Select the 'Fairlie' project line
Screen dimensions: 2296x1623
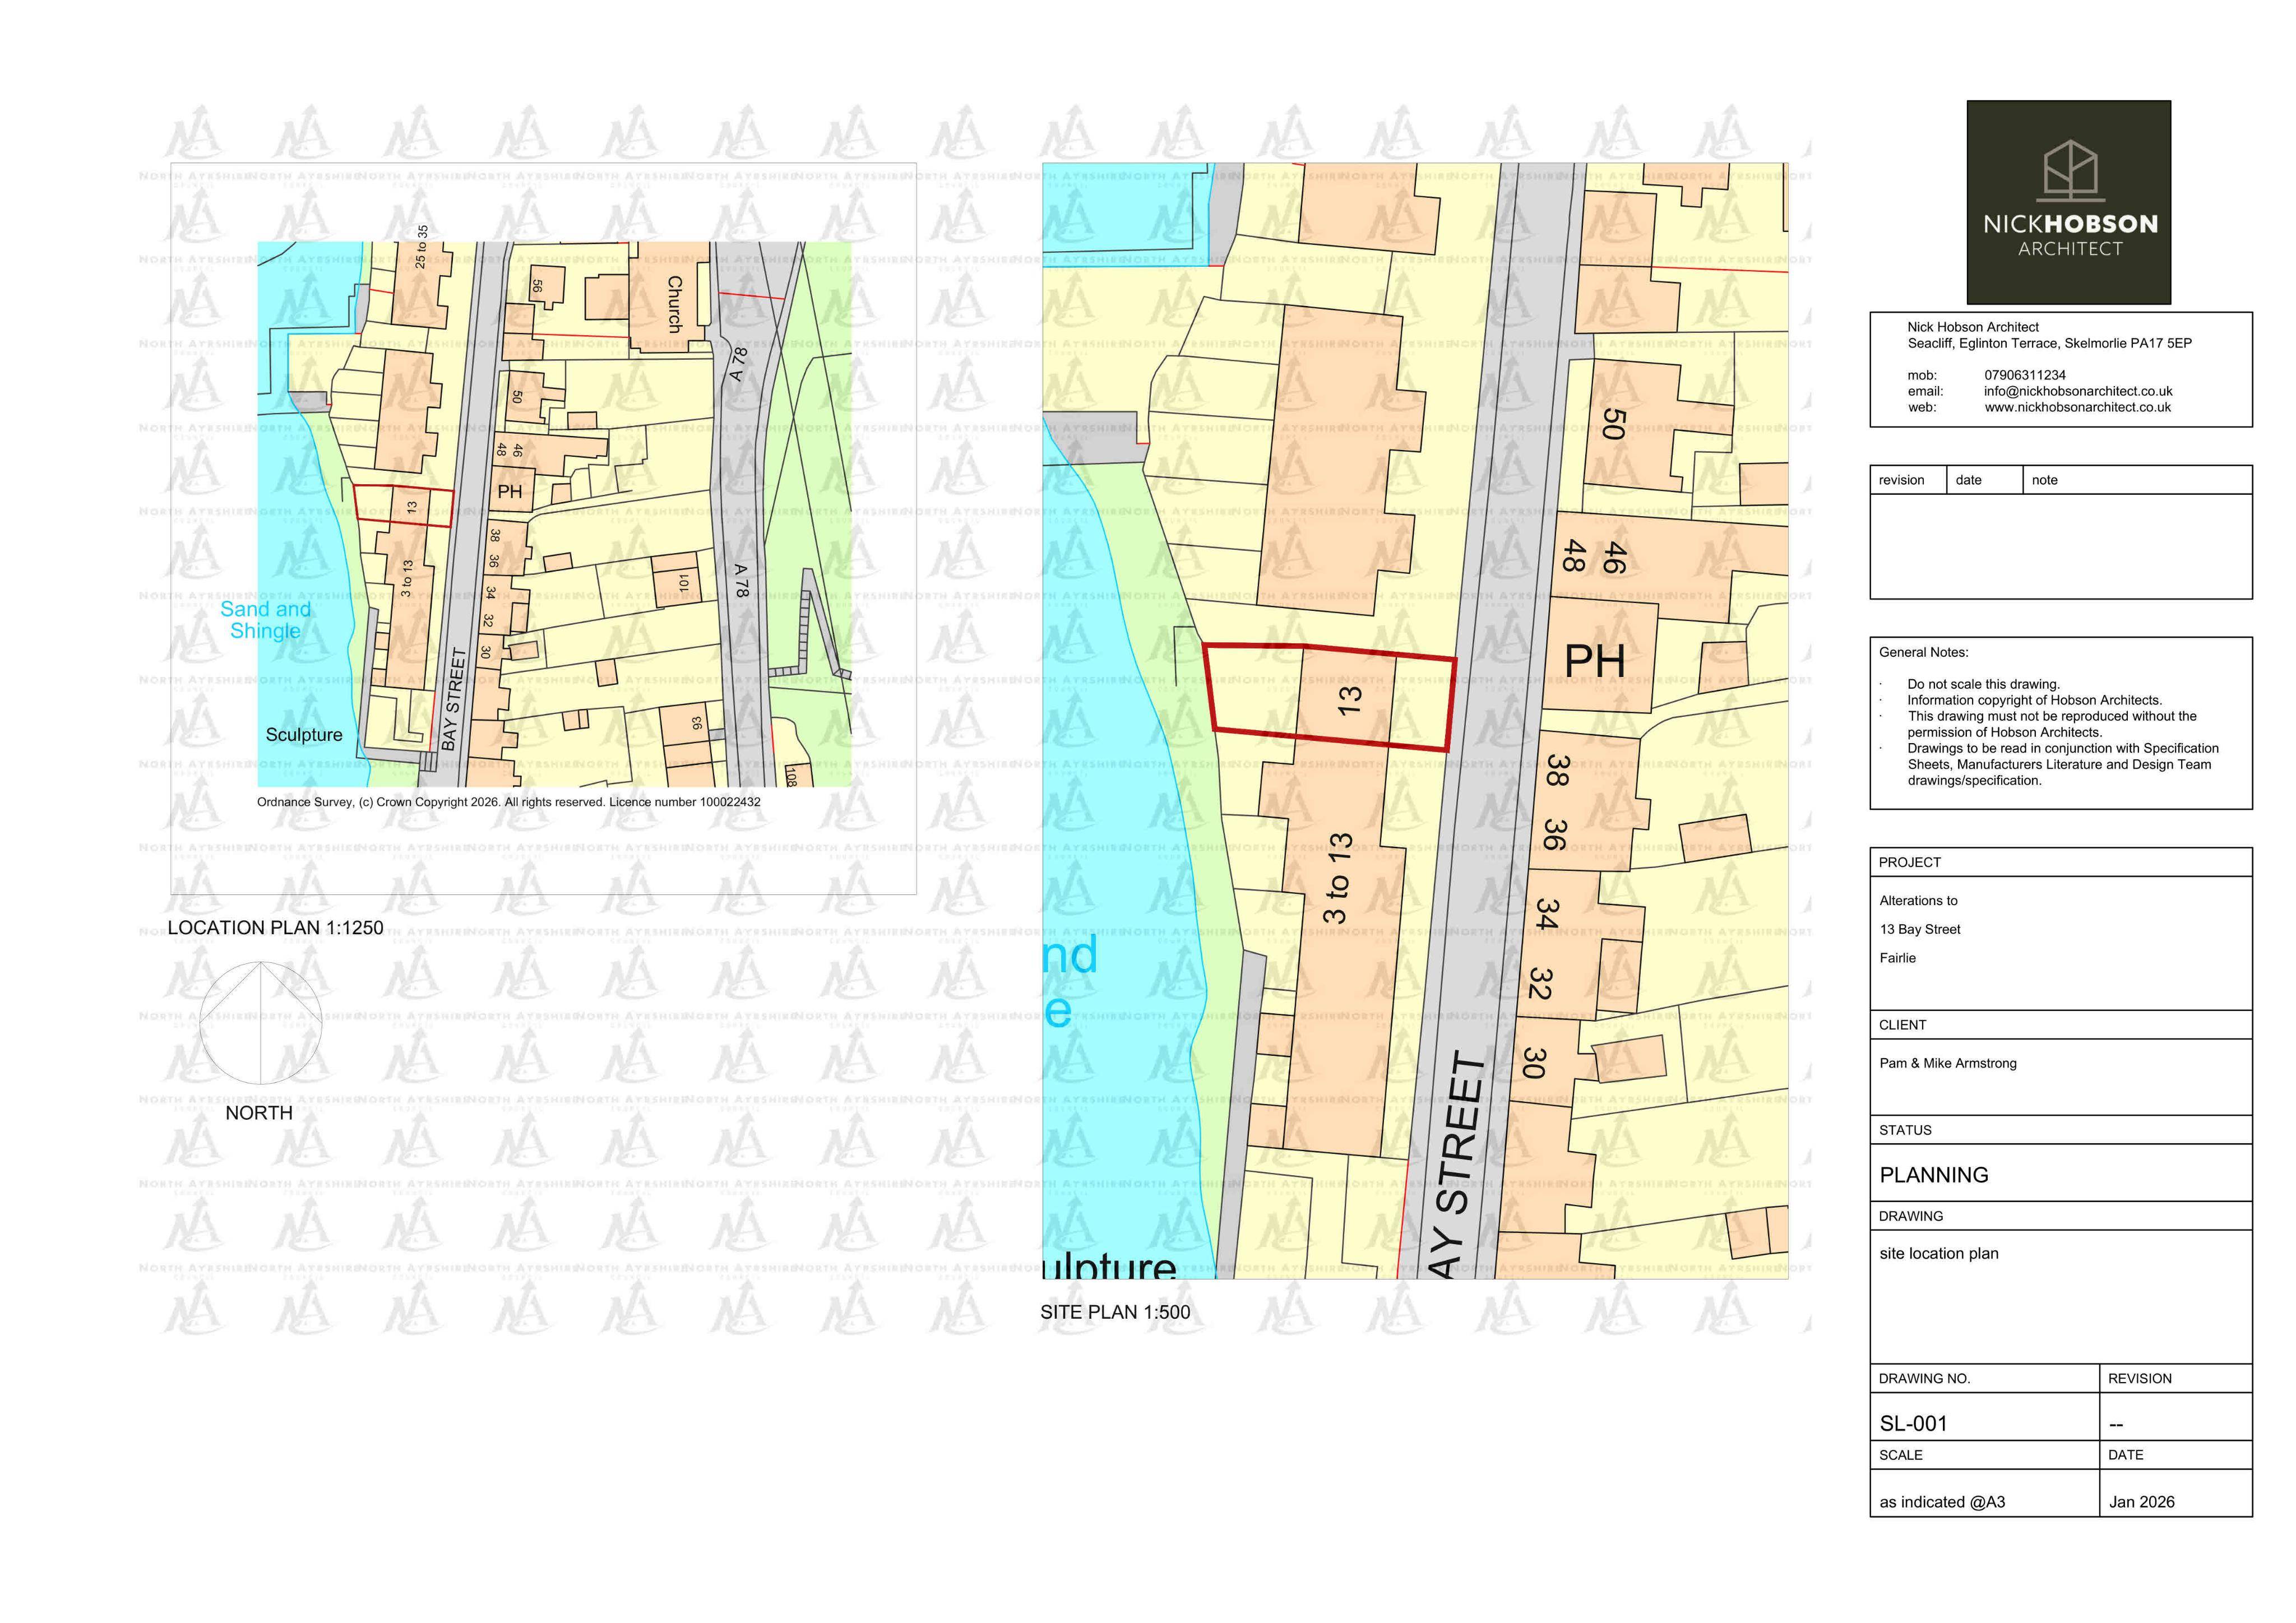(x=1897, y=958)
